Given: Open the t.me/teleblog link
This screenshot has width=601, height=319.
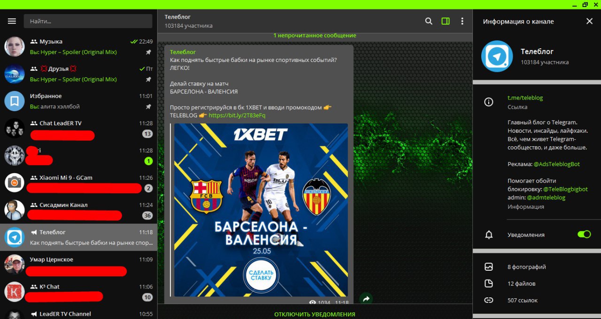Looking at the screenshot, I should point(525,98).
